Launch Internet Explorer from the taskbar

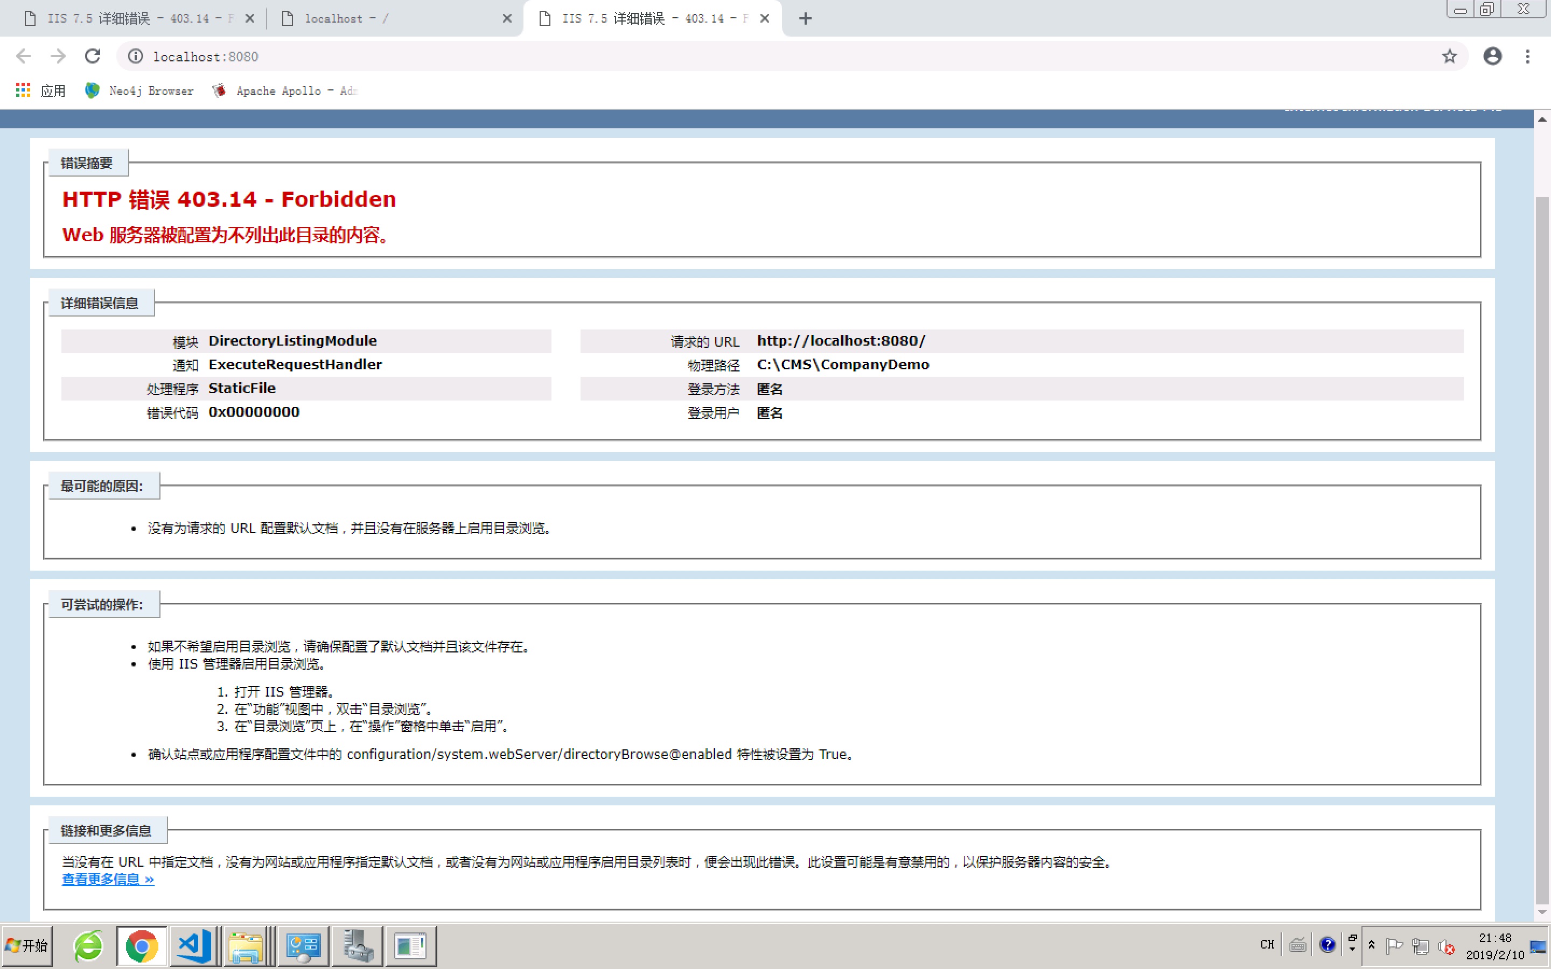(88, 945)
